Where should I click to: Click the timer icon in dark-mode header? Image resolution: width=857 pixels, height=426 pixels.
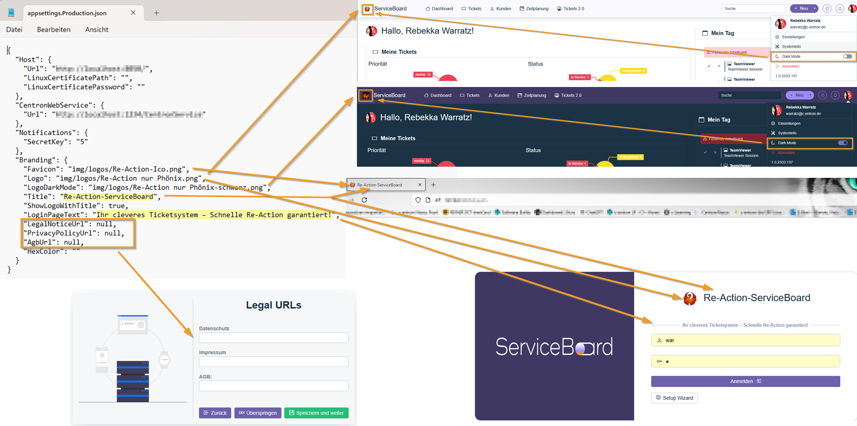point(822,95)
